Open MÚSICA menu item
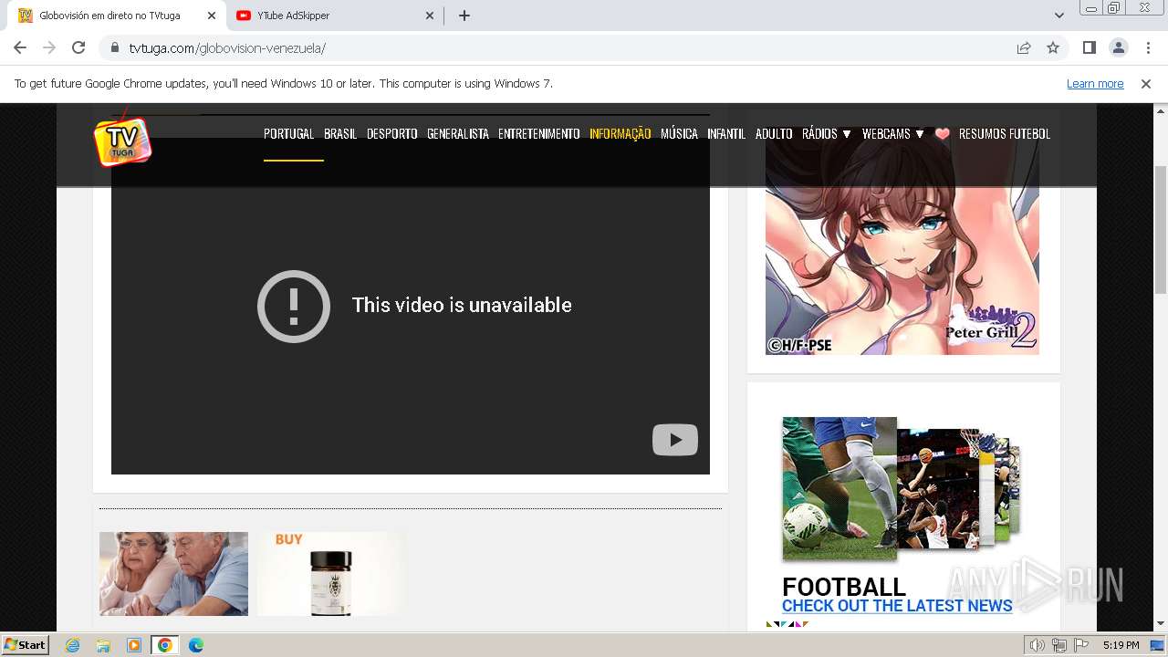Viewport: 1168px width, 657px height. coord(679,133)
